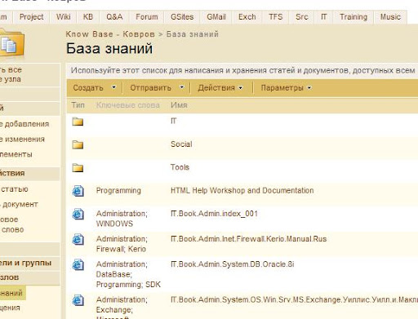Open the Social folder icon
This screenshot has height=319, width=418.
tap(78, 144)
